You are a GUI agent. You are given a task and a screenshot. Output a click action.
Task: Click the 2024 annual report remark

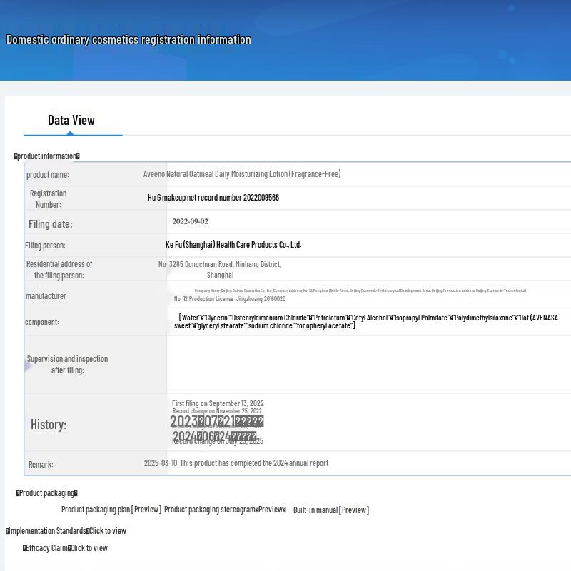tap(236, 463)
